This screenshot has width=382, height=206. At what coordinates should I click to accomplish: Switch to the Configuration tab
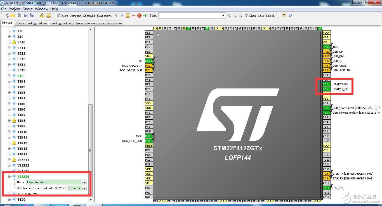click(x=62, y=23)
